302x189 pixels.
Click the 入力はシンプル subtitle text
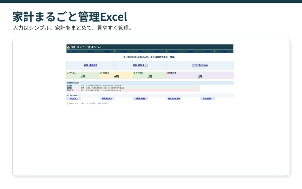(73, 28)
